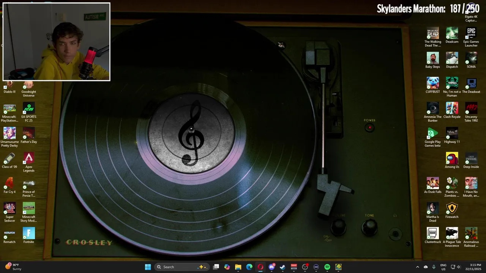This screenshot has width=486, height=273.
Task: Open the CUFFBUST desktop shortcut
Action: (x=433, y=85)
